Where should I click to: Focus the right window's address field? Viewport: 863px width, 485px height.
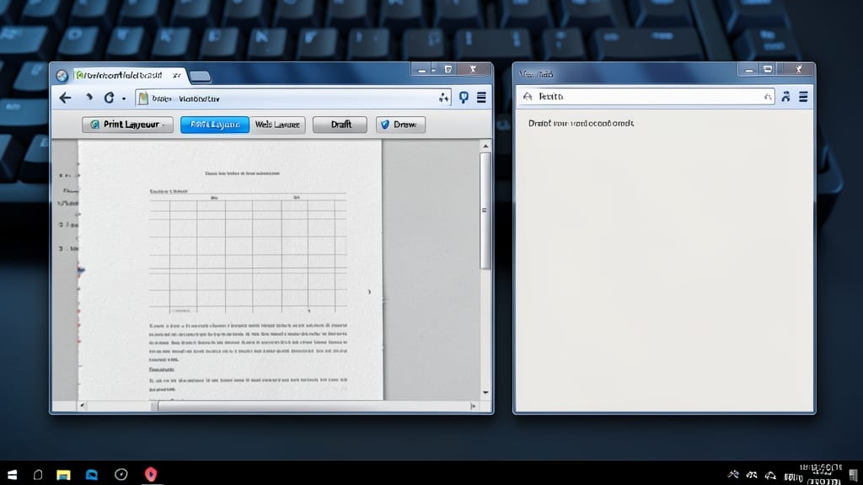point(646,97)
